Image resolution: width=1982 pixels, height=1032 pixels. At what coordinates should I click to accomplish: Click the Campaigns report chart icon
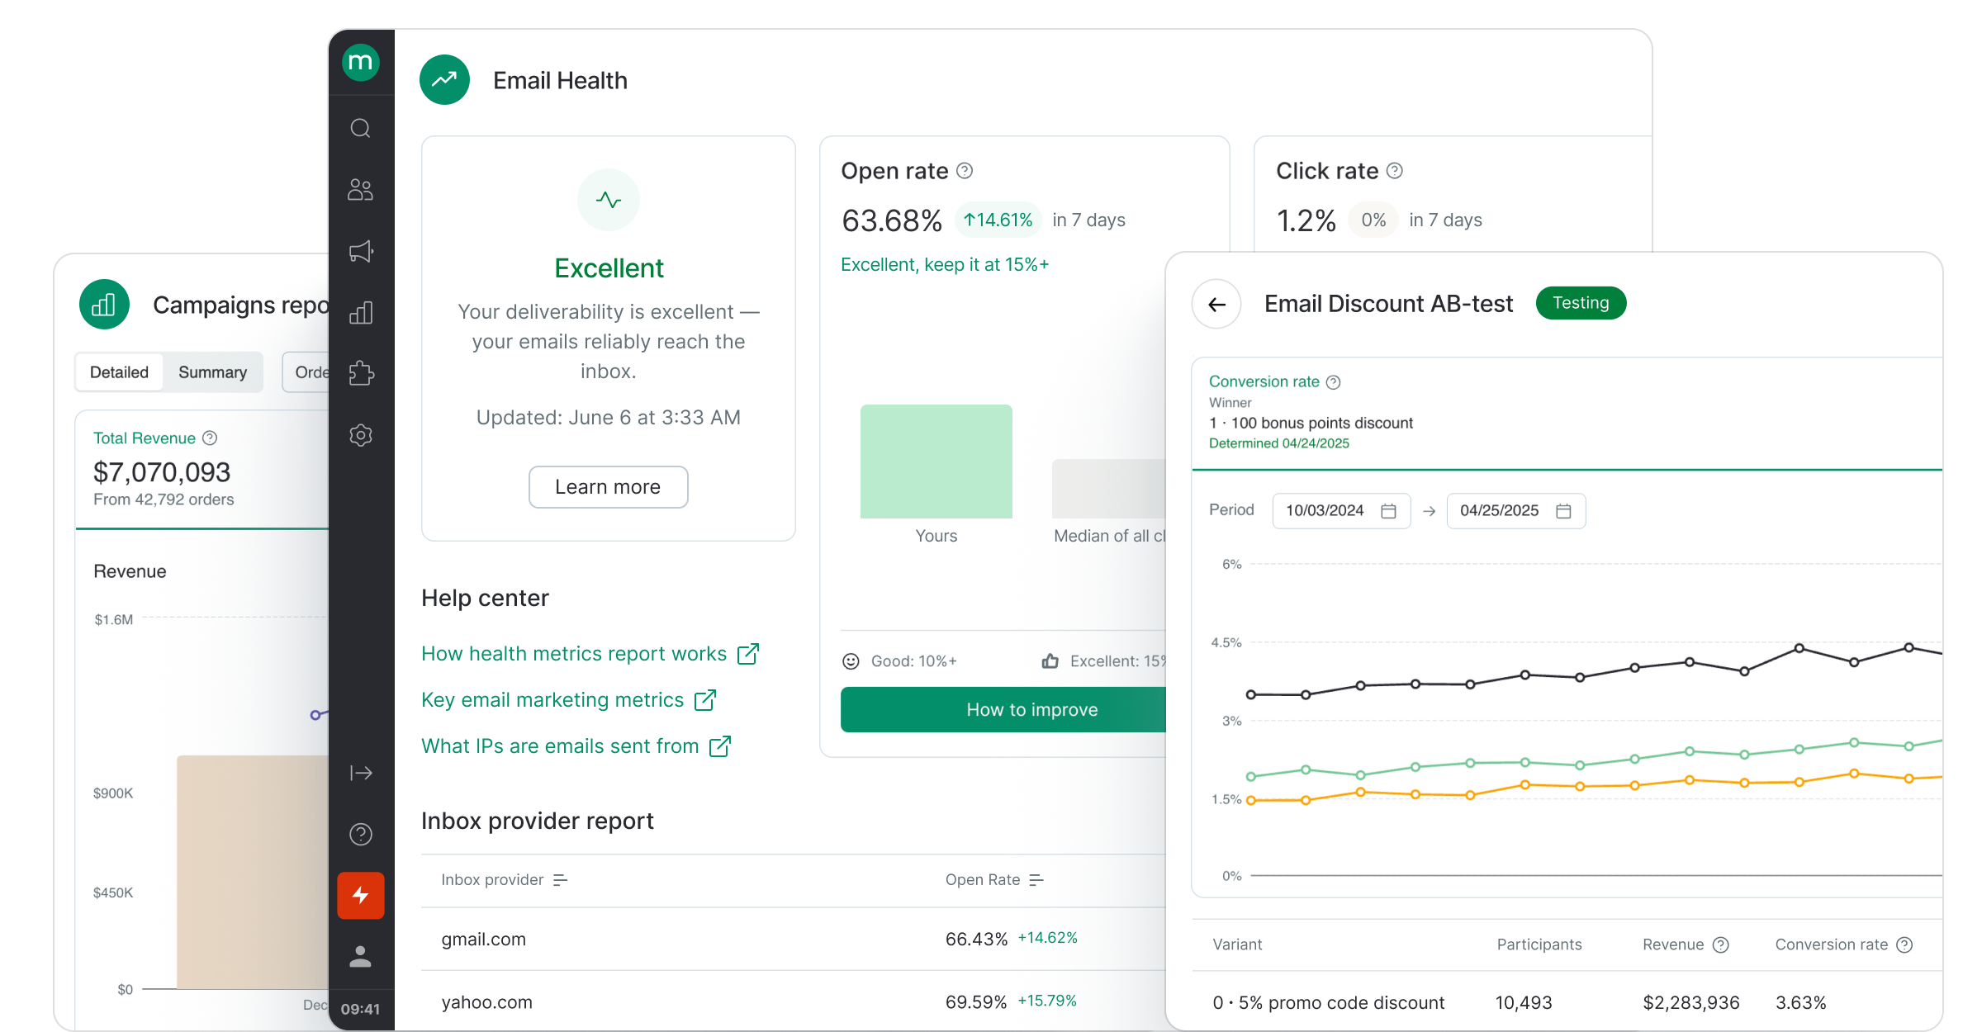(x=104, y=305)
